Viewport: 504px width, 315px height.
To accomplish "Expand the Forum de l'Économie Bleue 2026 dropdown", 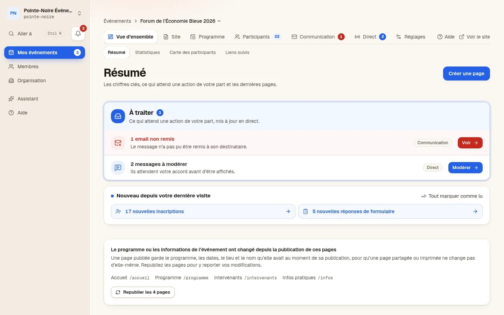I will [x=181, y=21].
